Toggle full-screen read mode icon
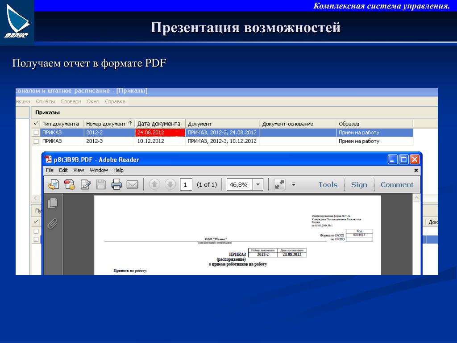 (279, 184)
